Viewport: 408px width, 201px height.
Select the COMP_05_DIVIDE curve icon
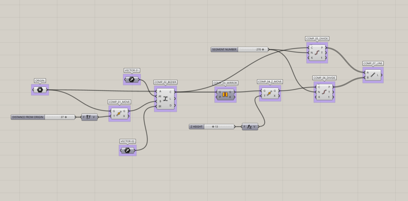[x=317, y=53]
